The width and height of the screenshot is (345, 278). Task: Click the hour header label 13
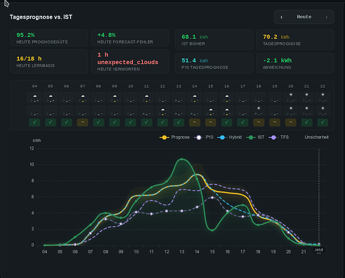point(179,86)
